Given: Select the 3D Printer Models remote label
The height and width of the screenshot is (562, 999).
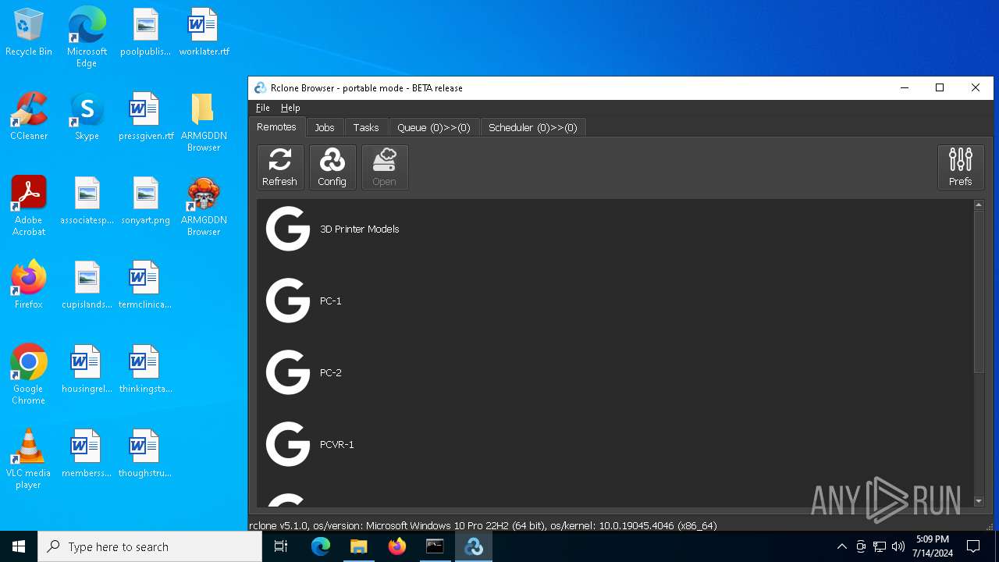Looking at the screenshot, I should point(359,229).
